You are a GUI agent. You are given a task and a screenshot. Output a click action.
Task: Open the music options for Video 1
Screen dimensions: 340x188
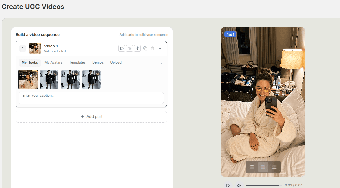[x=137, y=48]
